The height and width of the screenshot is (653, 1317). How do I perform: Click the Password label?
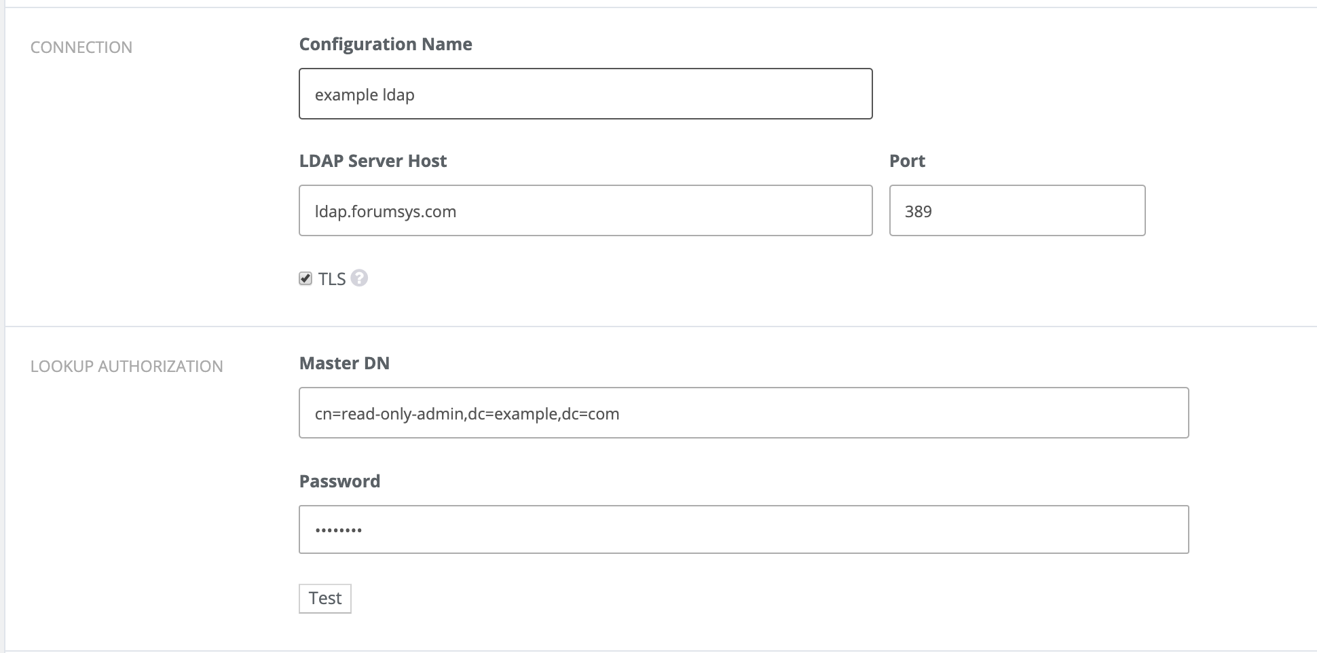tap(339, 481)
